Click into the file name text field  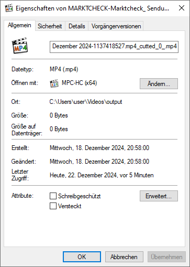coord(114,47)
